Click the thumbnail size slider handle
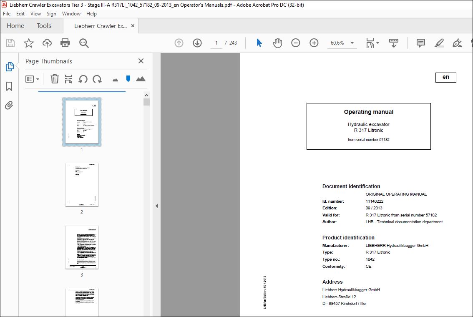473x317 pixels. pos(128,79)
